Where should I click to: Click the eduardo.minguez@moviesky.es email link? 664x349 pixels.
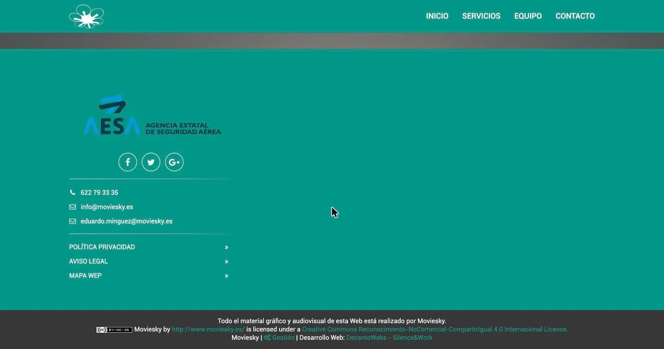click(x=126, y=221)
